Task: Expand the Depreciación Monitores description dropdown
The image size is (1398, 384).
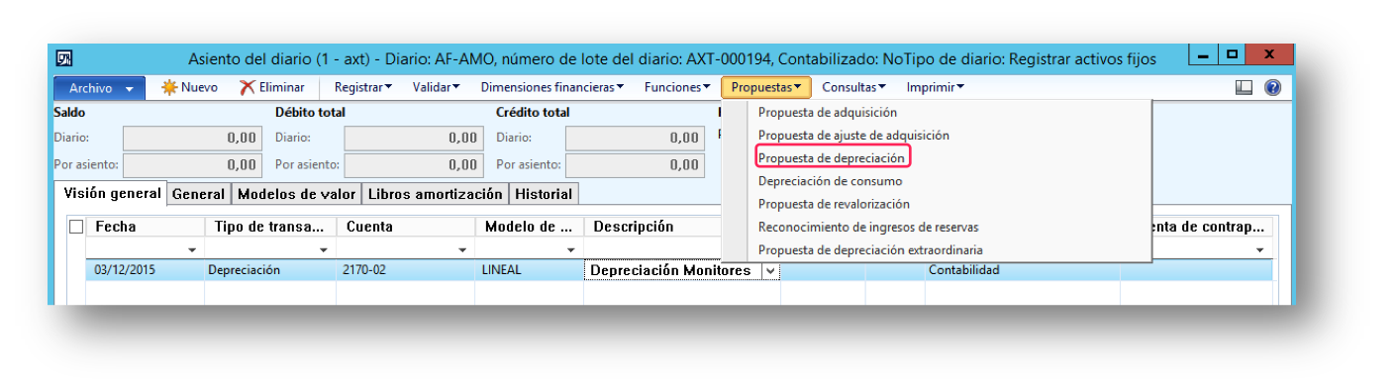Action: pos(770,270)
